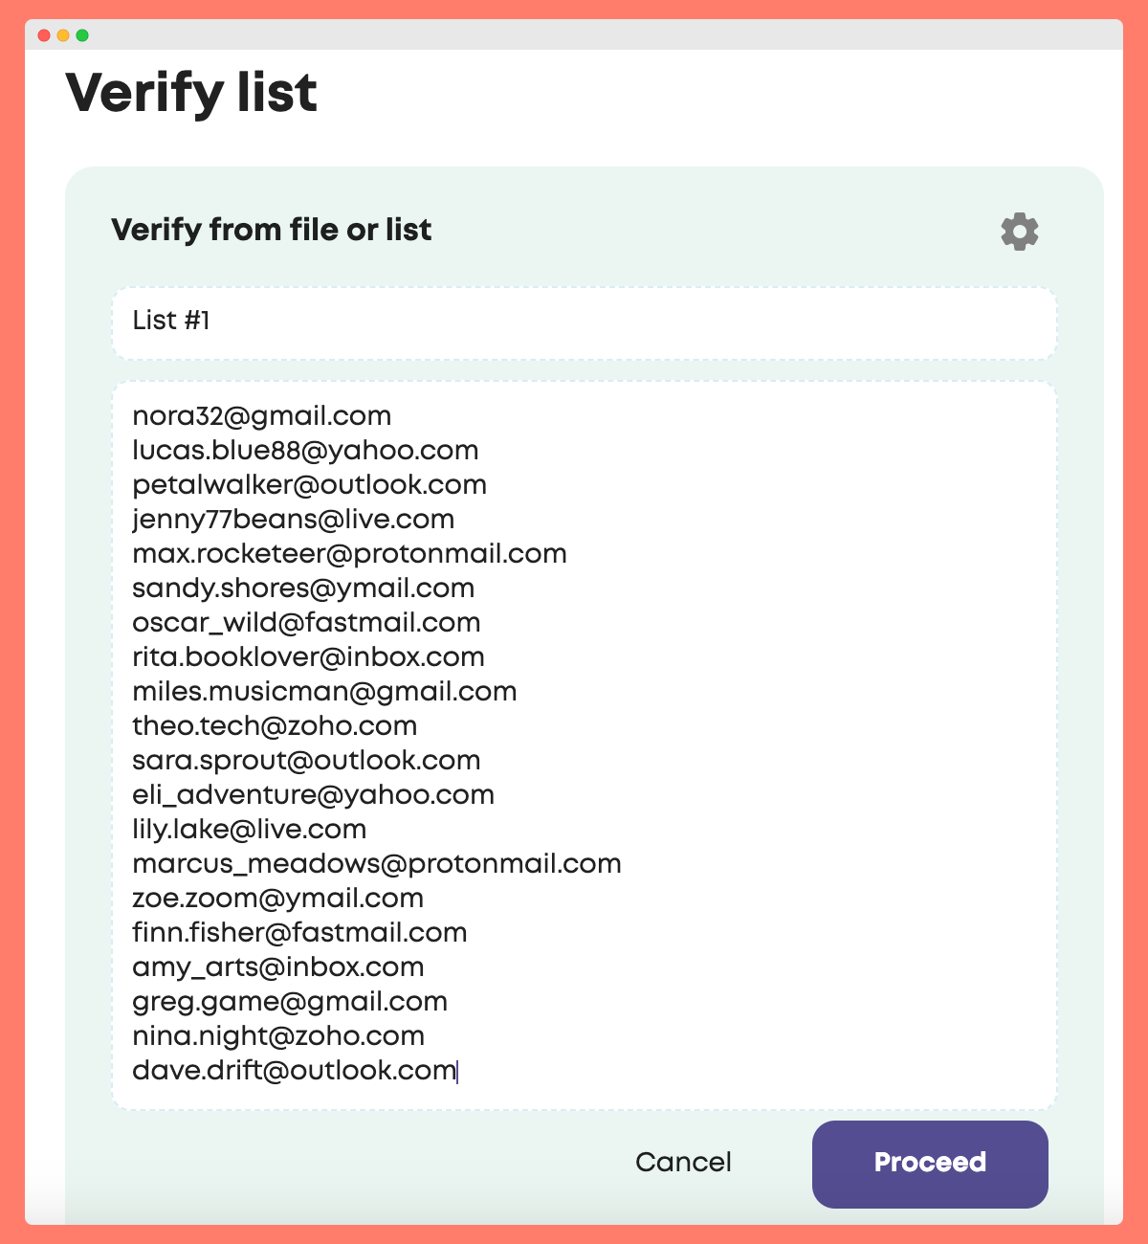Click the red close window button
The width and height of the screenshot is (1148, 1244).
(44, 35)
